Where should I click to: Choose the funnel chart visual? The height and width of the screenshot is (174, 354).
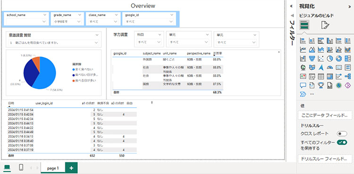pyautogui.click(x=312, y=59)
